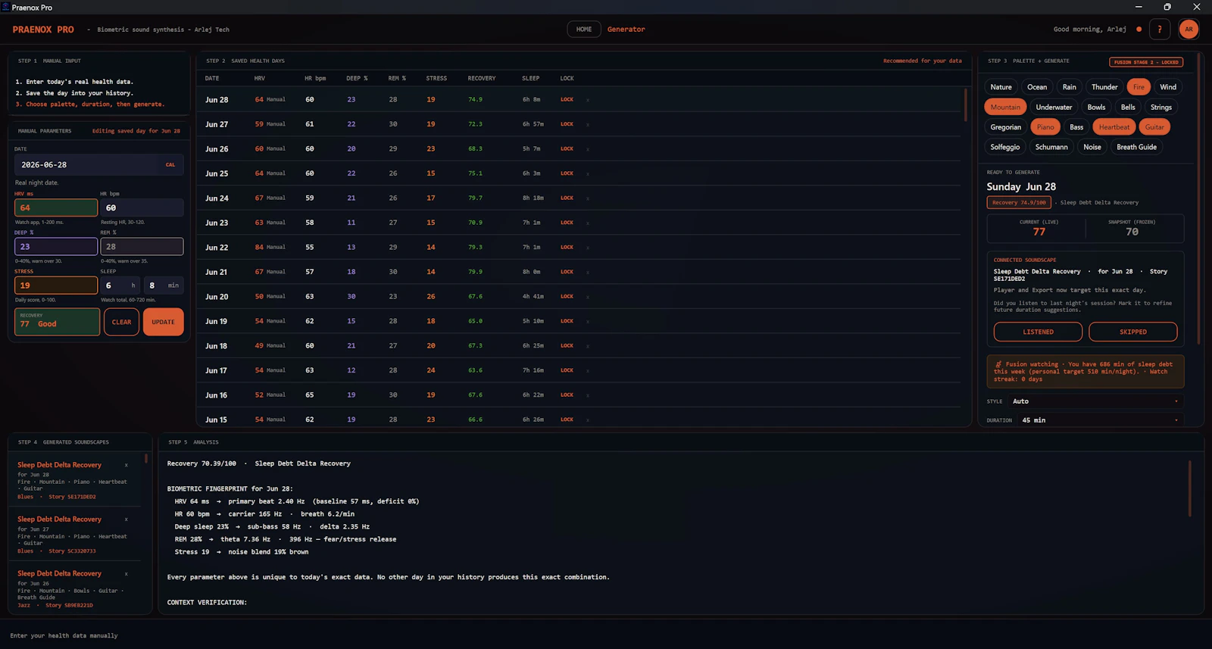Open the help question mark icon
This screenshot has height=649, width=1212.
click(1159, 30)
